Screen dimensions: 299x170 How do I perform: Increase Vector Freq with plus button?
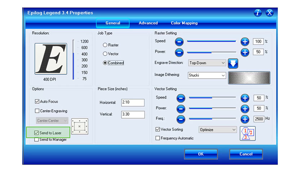245,119
